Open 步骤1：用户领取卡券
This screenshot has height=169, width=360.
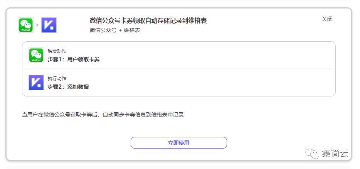pos(74,59)
